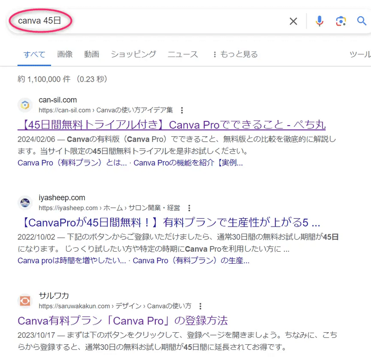Switch to the 動画 tab

91,54
